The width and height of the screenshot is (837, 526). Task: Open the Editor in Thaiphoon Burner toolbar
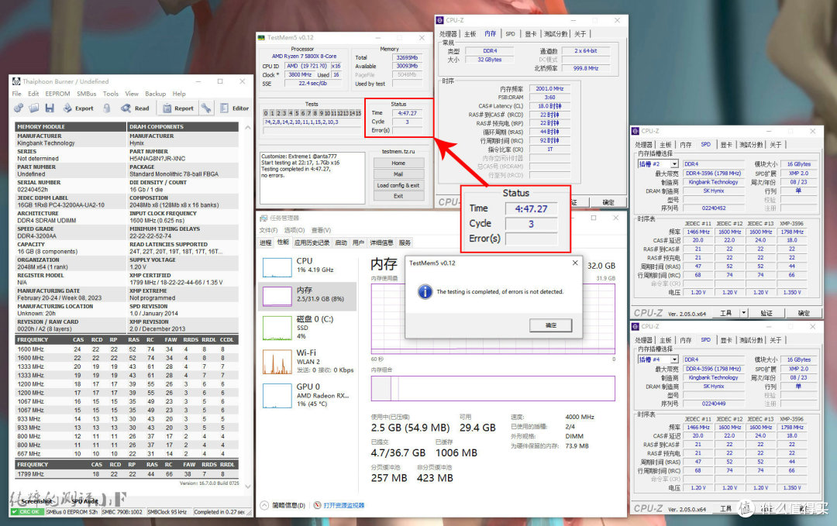click(234, 108)
